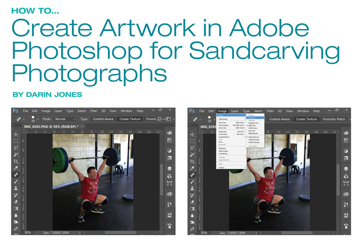This screenshot has width=363, height=242.
Task: Select Brush tool in left window
Action: point(16,181)
